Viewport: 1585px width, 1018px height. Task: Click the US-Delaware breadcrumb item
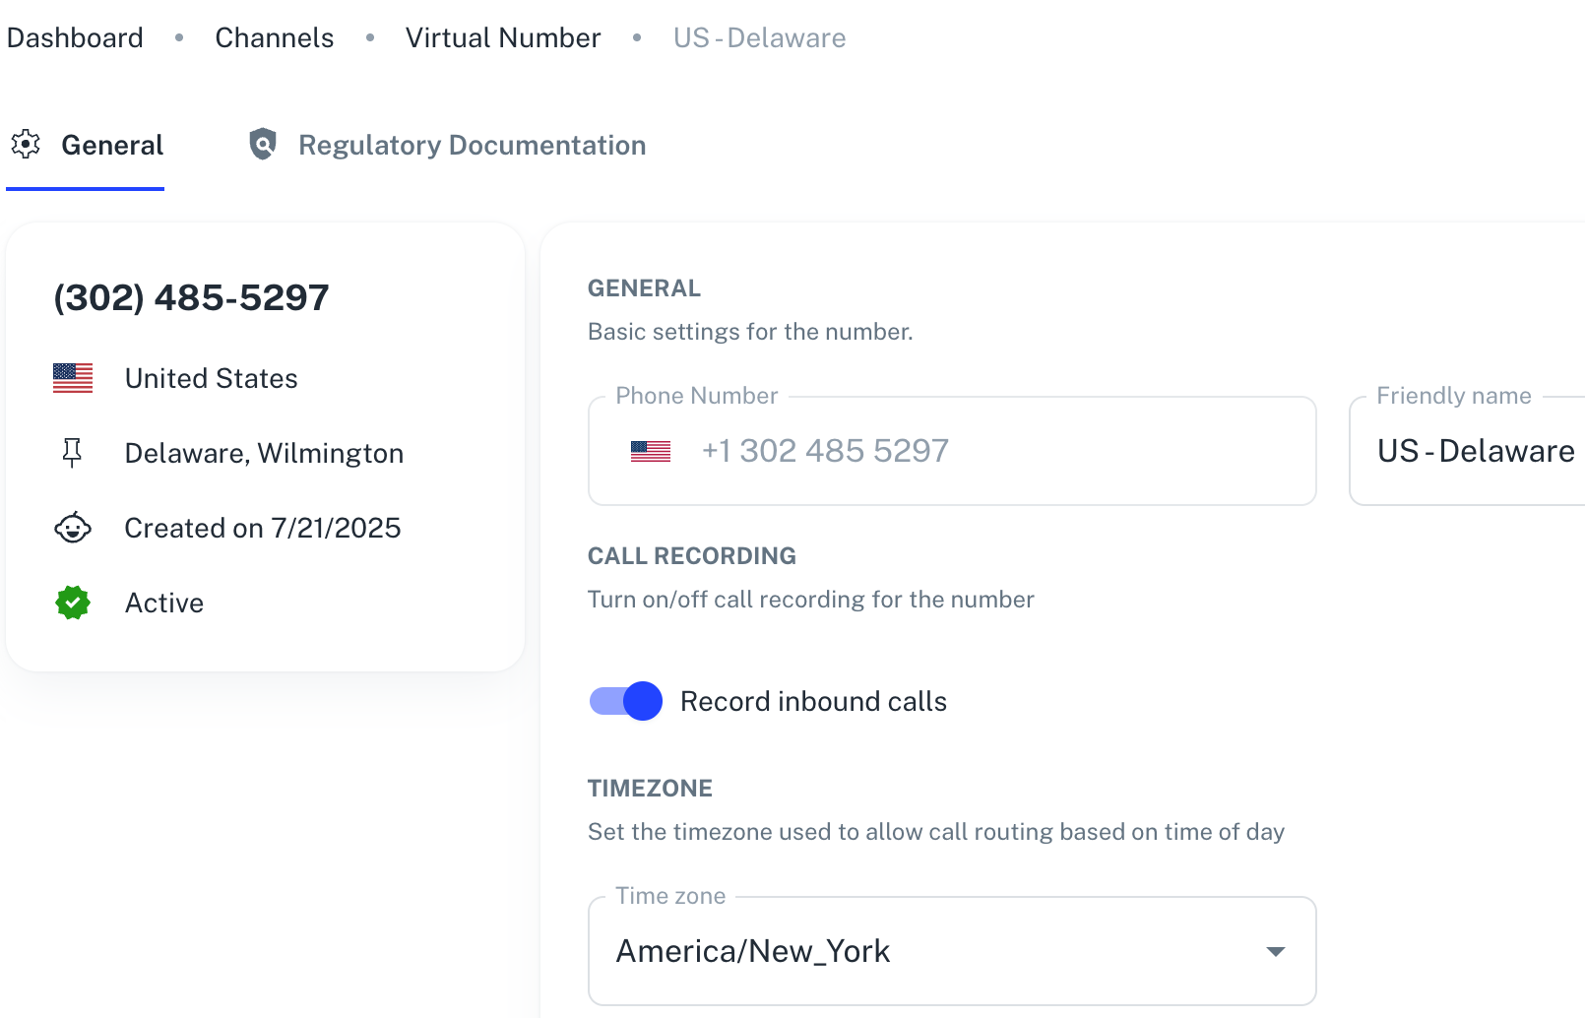tap(760, 37)
